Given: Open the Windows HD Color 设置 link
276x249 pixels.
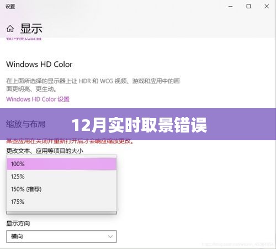Looking at the screenshot, I should pos(38,99).
